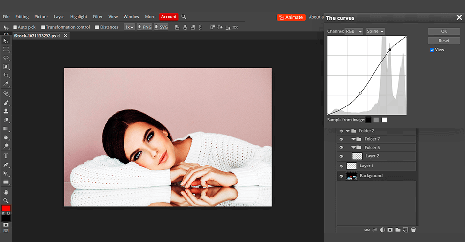Add a layer mask using mask icon
Viewport: 465px width, 242px height.
click(x=390, y=230)
